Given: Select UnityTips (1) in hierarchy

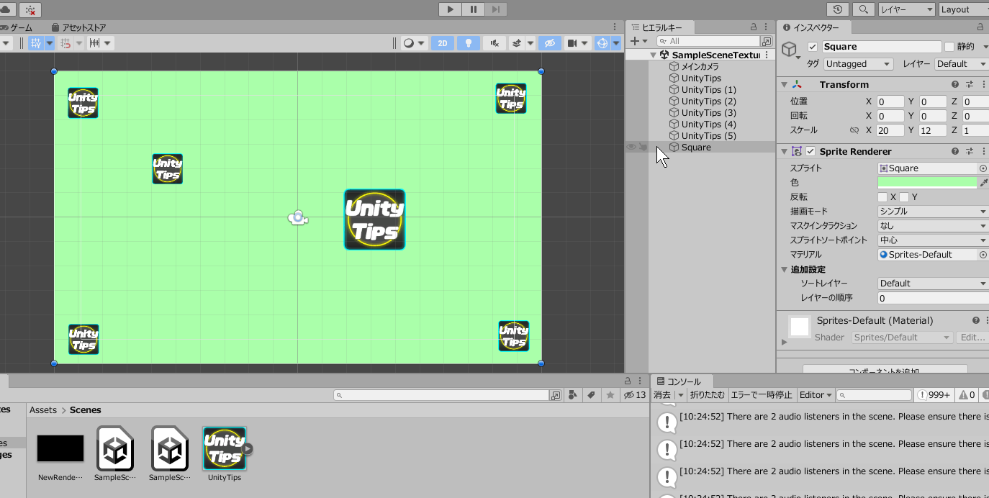Looking at the screenshot, I should tap(703, 90).
